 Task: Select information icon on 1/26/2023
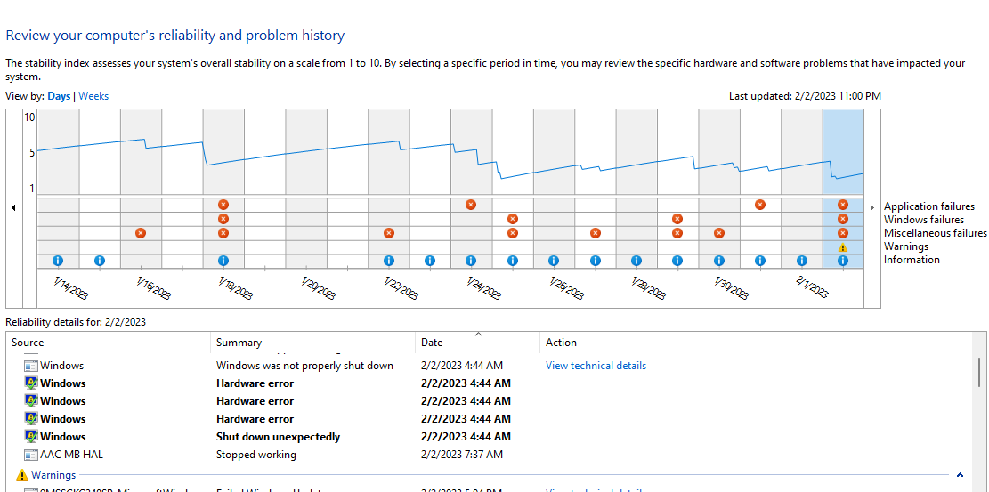553,261
